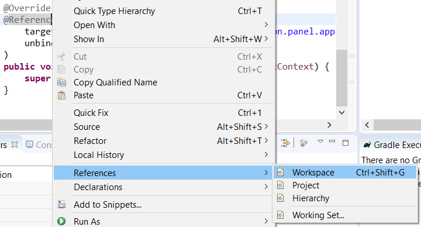This screenshot has width=421, height=227.
Task: Click the Workspace search icon in submenu
Action: 280,172
